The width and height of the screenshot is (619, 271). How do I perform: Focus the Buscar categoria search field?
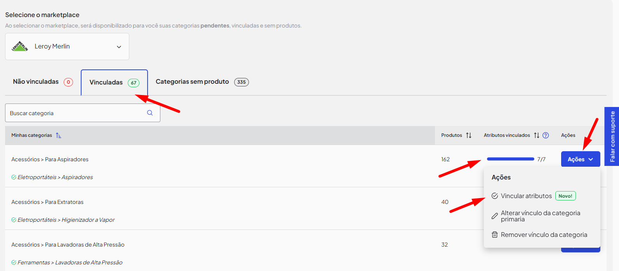76,113
